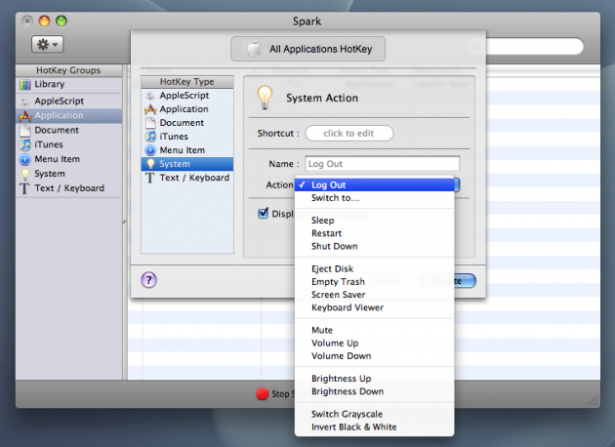
Task: Choose Volume Down from the Action menu
Action: (375, 356)
